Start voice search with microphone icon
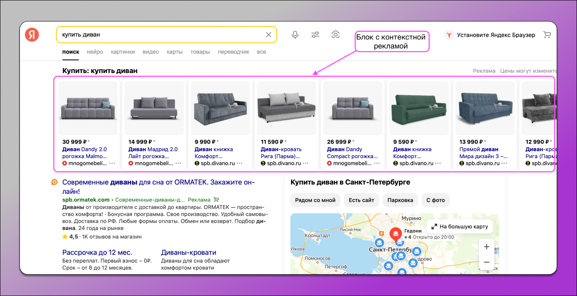The width and height of the screenshot is (577, 296). tap(295, 35)
